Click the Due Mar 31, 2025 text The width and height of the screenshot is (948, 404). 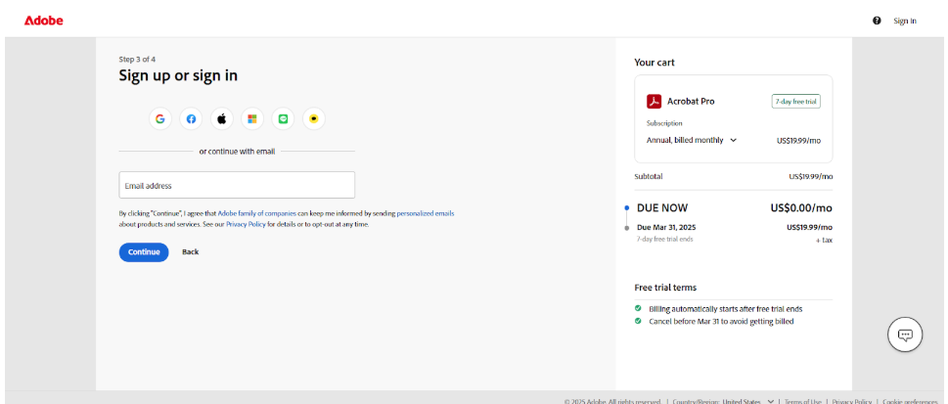[665, 228]
